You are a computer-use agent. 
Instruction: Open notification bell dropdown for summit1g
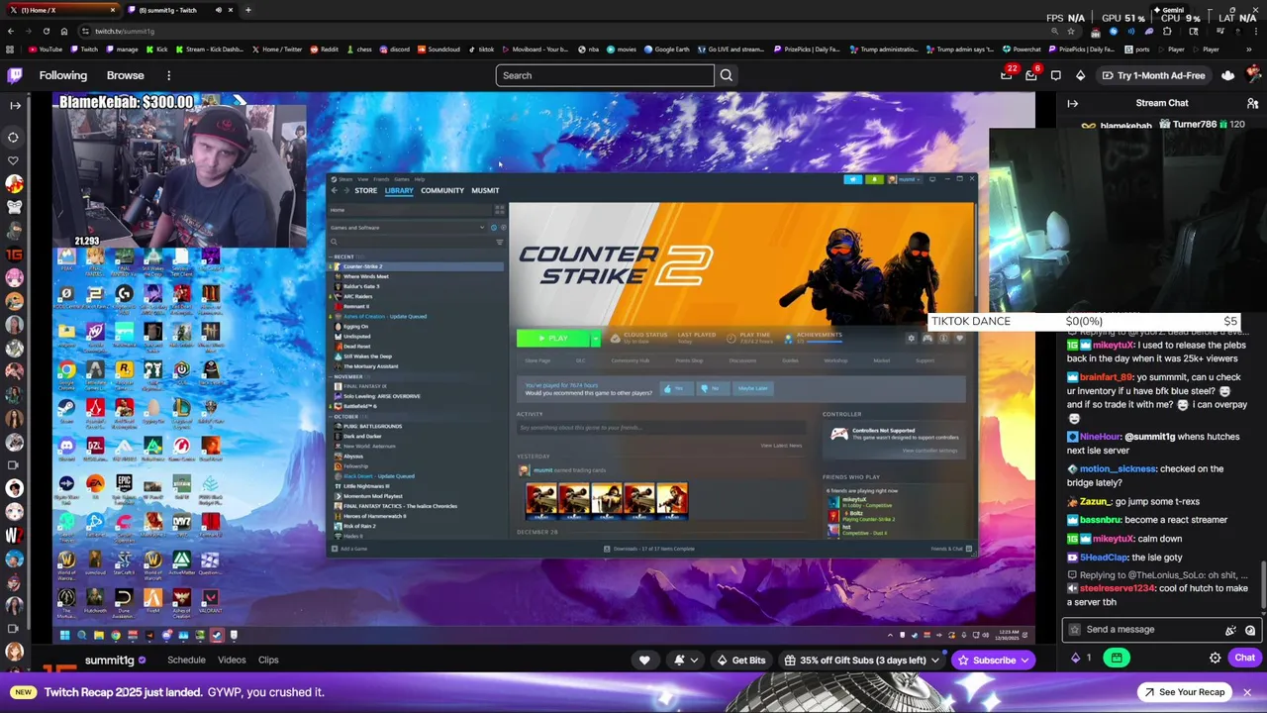tap(686, 661)
